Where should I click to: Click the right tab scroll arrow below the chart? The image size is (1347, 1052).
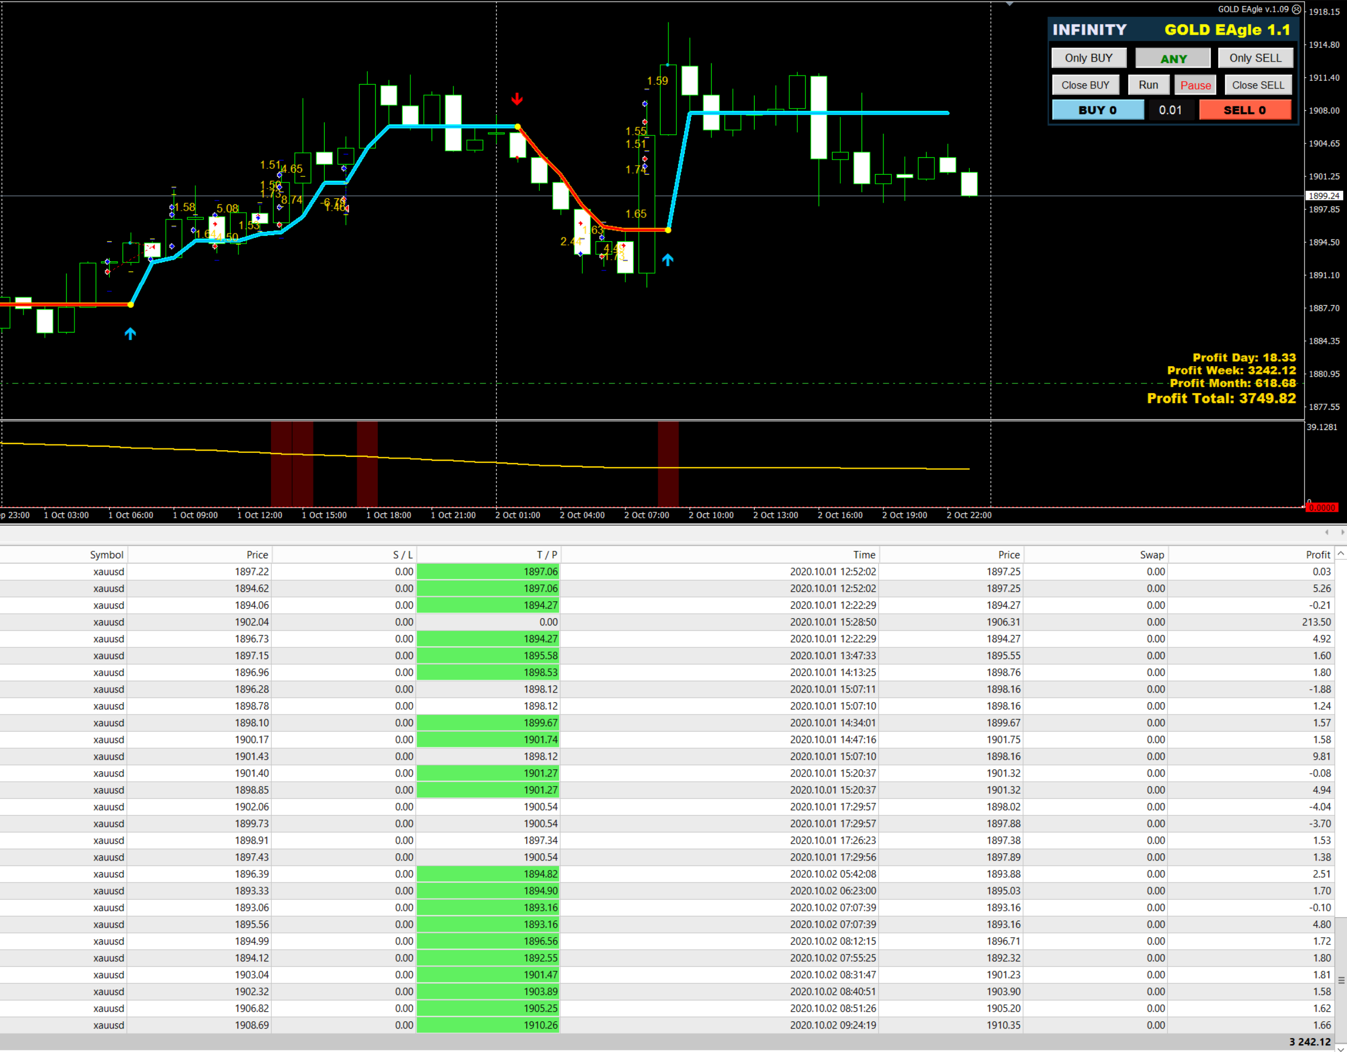click(x=1342, y=531)
